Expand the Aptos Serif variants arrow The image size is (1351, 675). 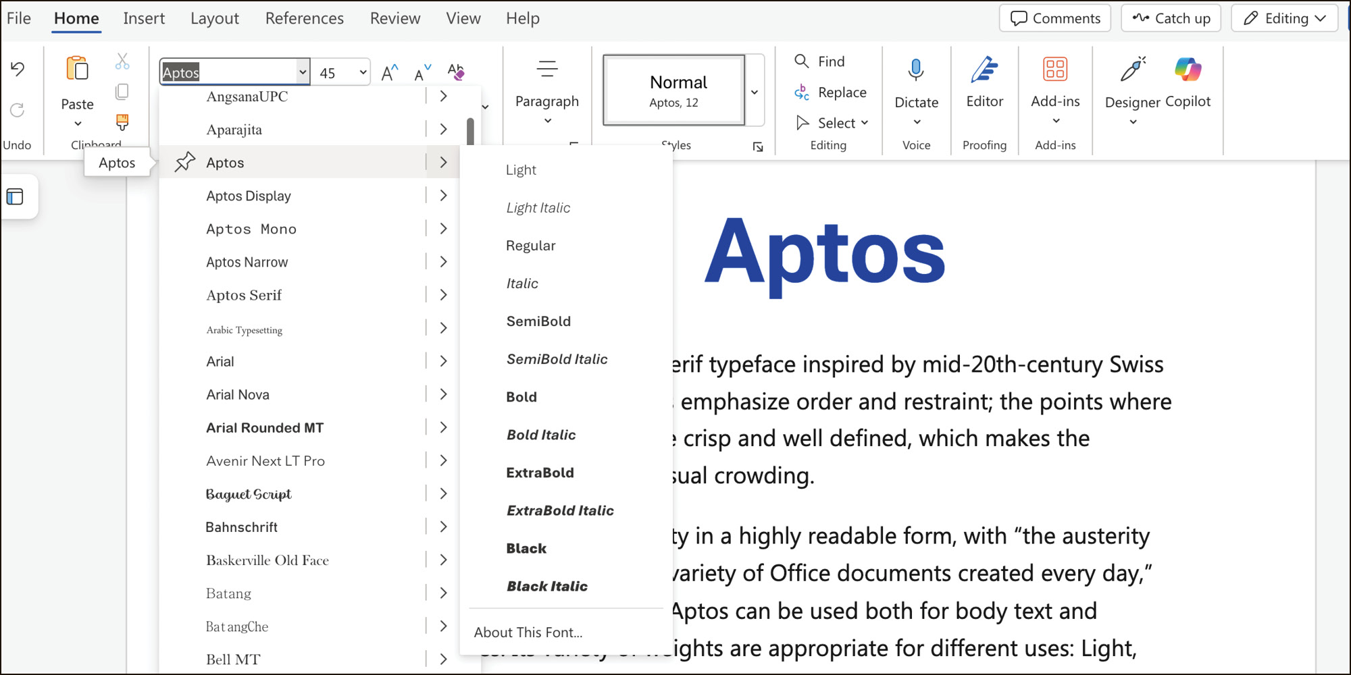click(443, 294)
